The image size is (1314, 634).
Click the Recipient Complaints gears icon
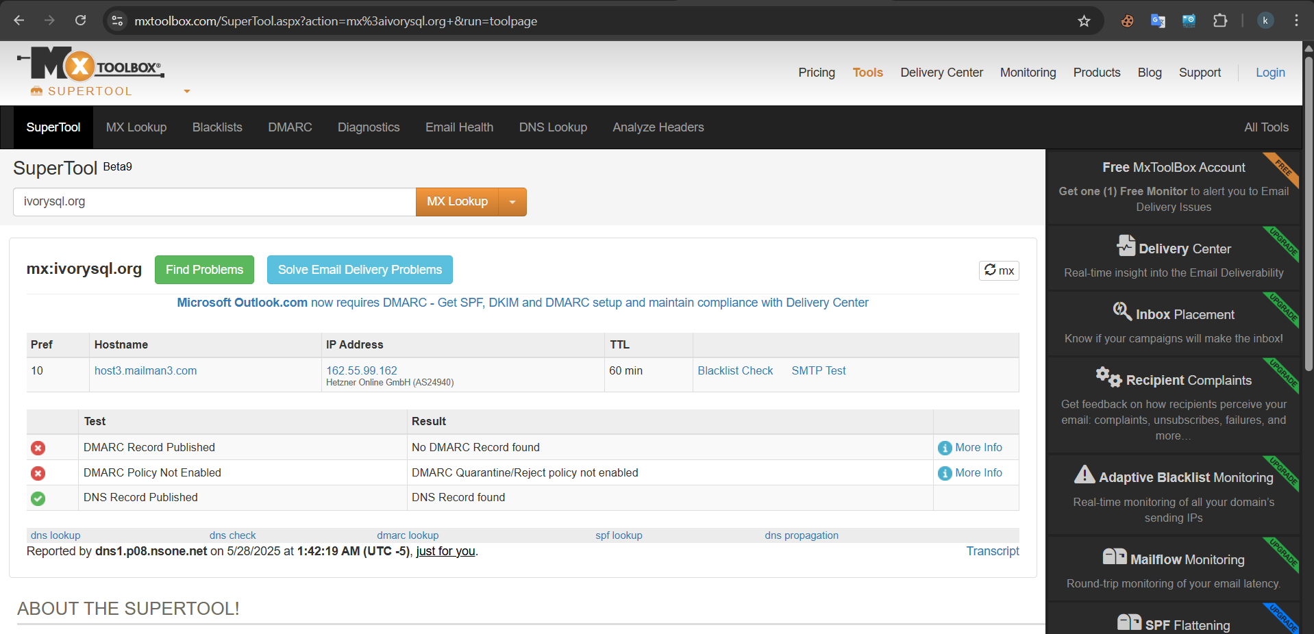pyautogui.click(x=1108, y=377)
